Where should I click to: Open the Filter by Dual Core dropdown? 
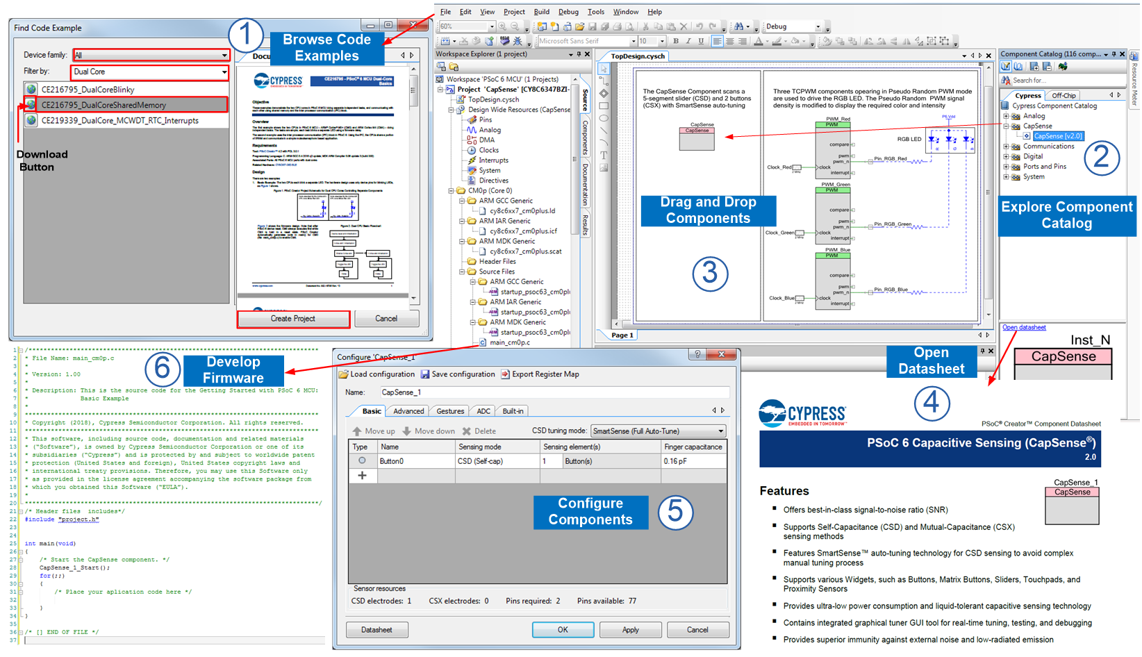pyautogui.click(x=224, y=72)
